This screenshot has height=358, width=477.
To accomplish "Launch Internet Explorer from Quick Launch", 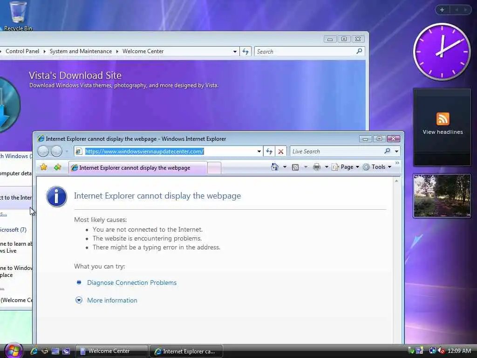I will [34, 351].
